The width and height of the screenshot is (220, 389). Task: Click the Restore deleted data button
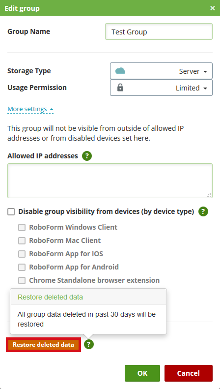(x=43, y=345)
